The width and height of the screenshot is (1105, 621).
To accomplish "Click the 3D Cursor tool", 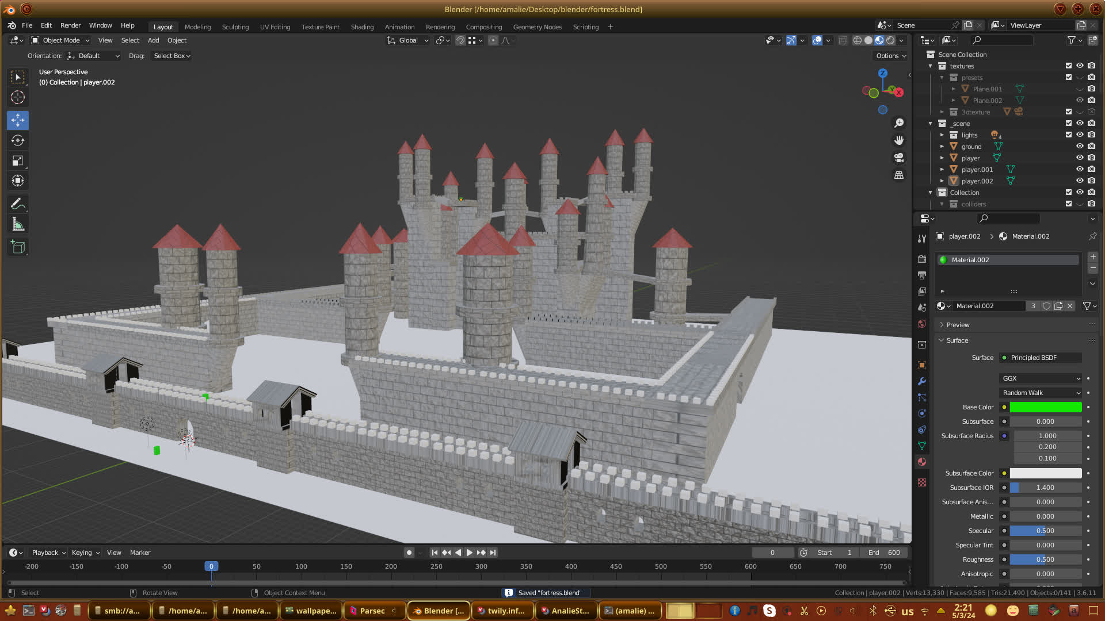I will (x=18, y=97).
